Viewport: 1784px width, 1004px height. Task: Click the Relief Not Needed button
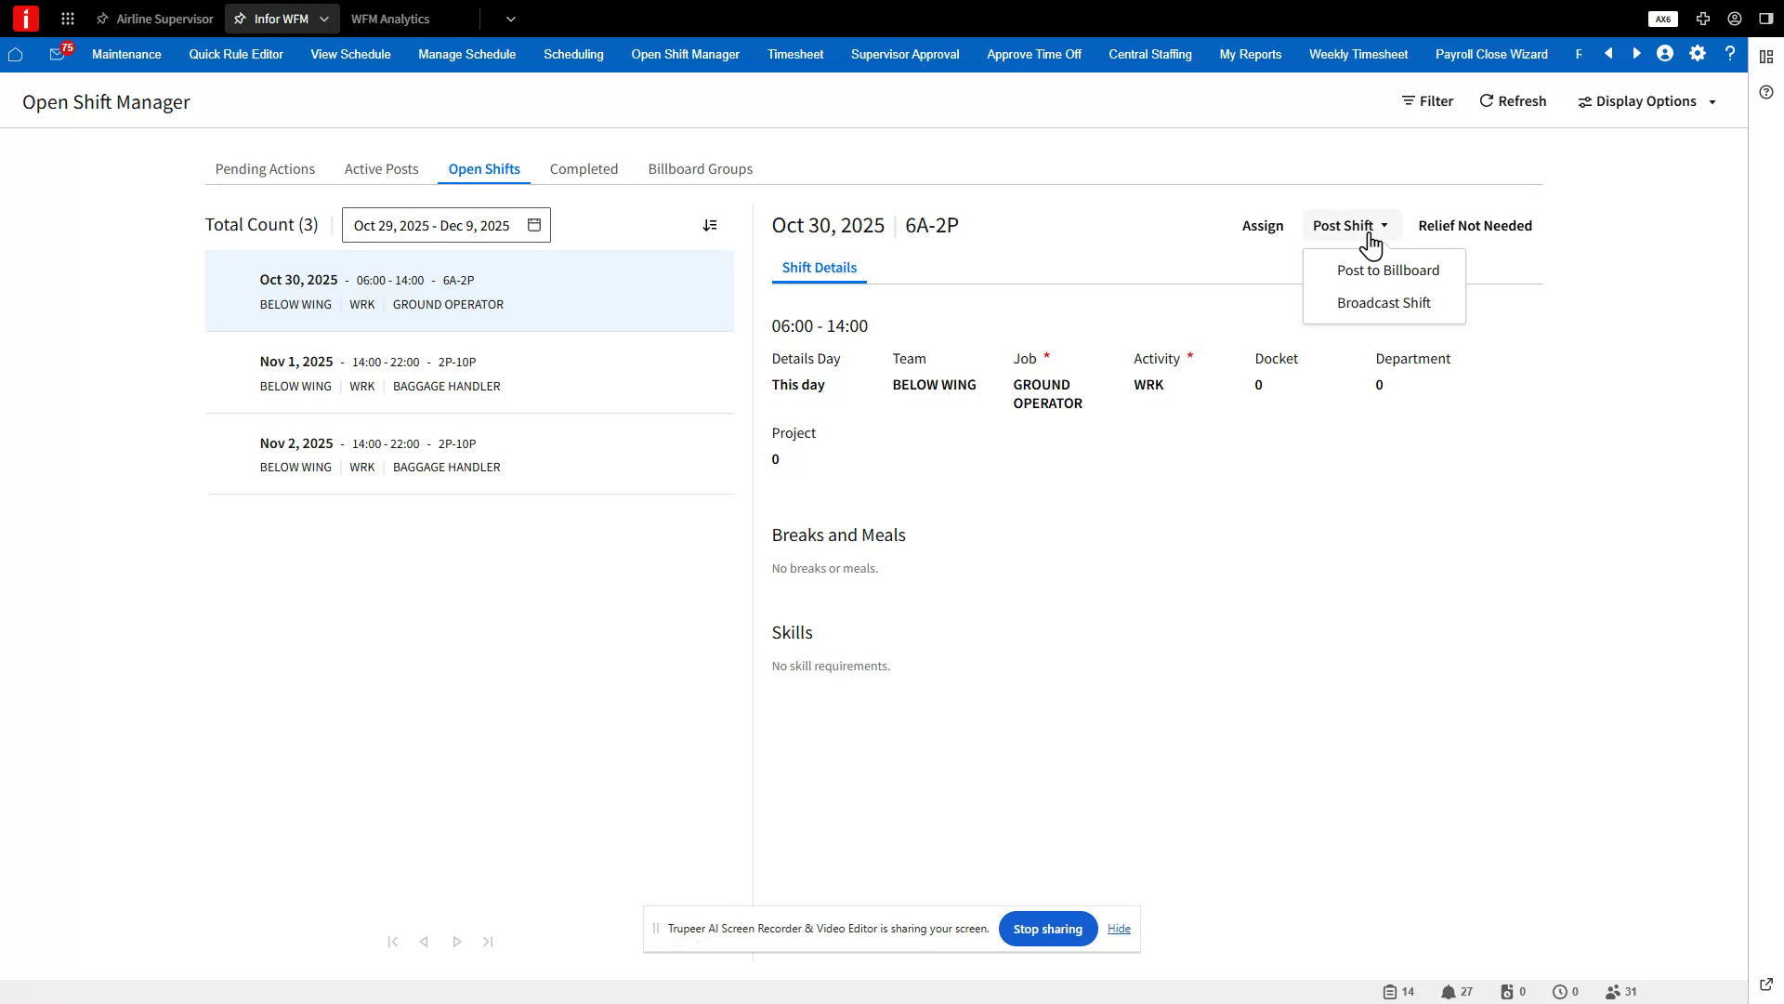[x=1475, y=225]
